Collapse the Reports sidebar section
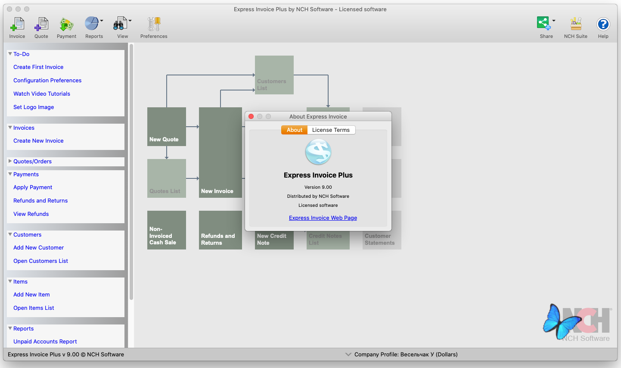This screenshot has width=621, height=368. coord(10,328)
